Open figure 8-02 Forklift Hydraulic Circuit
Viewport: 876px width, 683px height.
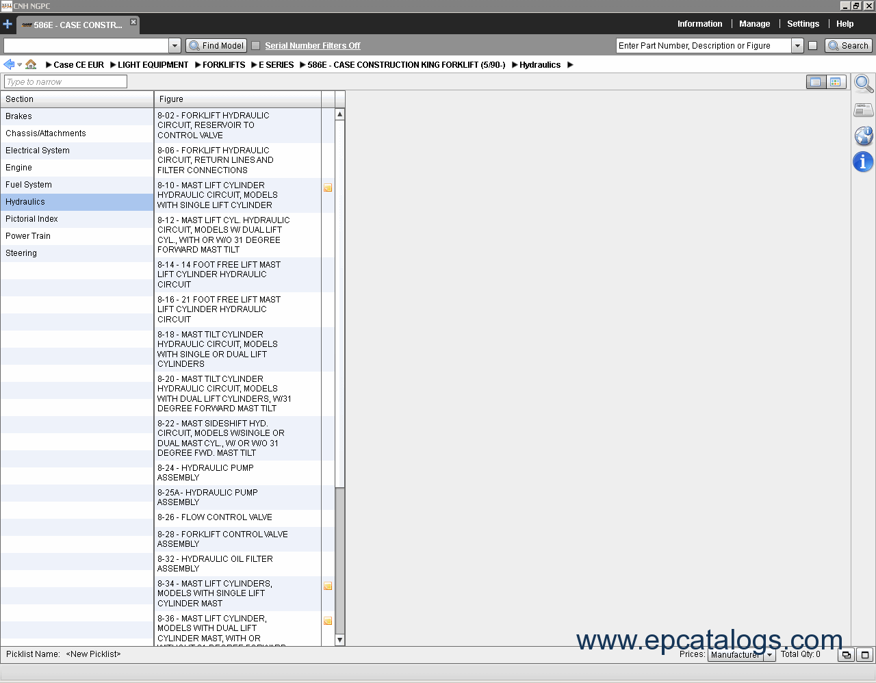238,125
